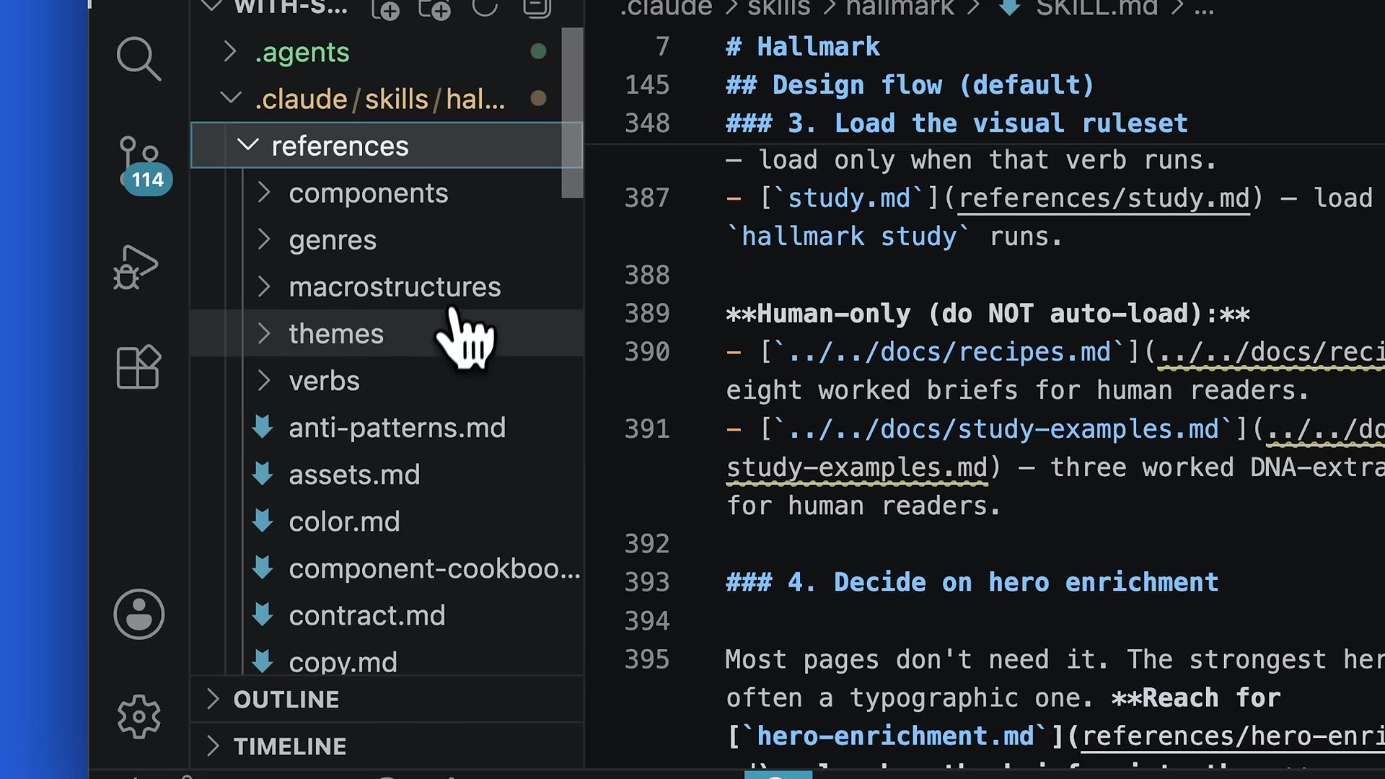Follow the ../../docs/recipes.md link on line 390
This screenshot has height=779, width=1385.
[1272, 352]
